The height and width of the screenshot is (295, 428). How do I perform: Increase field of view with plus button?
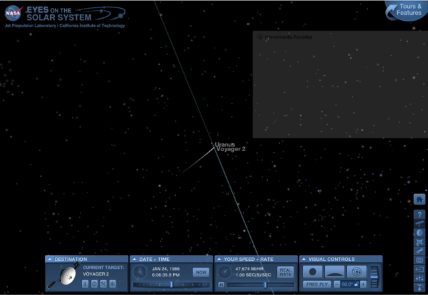click(363, 284)
